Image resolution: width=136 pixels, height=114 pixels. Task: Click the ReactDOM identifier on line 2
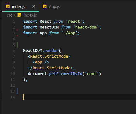49,27
